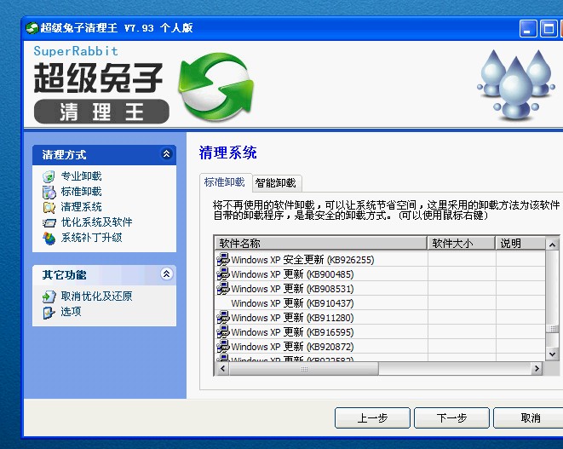
Task: Click the 系统补丁升级 icon
Action: pyautogui.click(x=49, y=239)
